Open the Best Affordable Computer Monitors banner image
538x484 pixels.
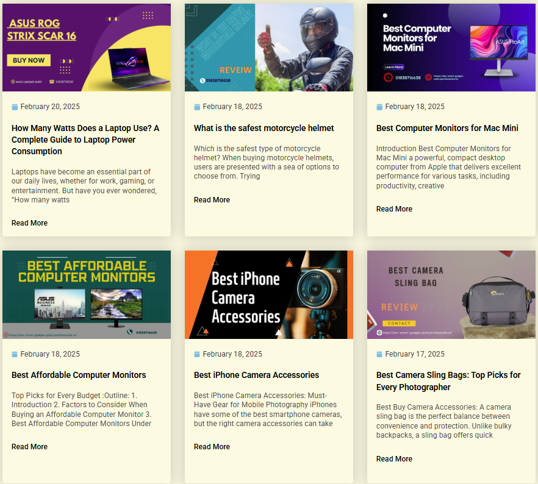[x=87, y=295]
